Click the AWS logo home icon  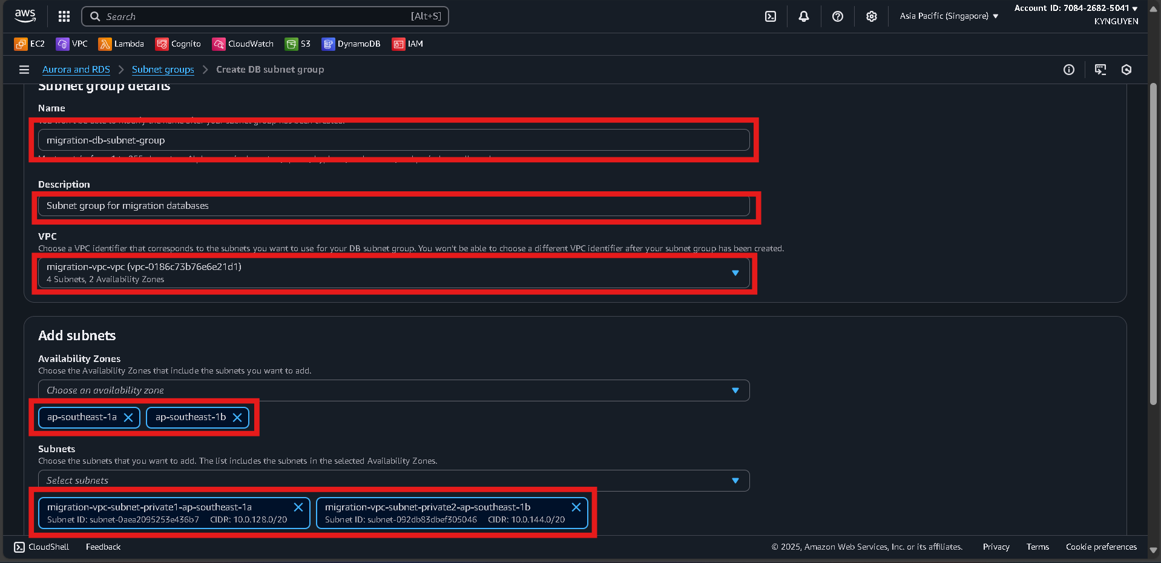pyautogui.click(x=25, y=16)
